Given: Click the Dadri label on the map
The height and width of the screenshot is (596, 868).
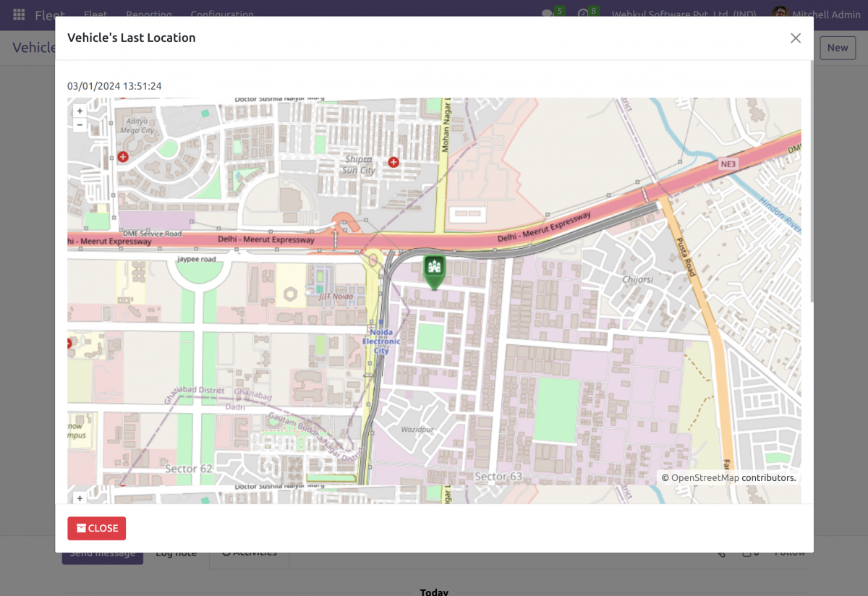Looking at the screenshot, I should coord(234,408).
